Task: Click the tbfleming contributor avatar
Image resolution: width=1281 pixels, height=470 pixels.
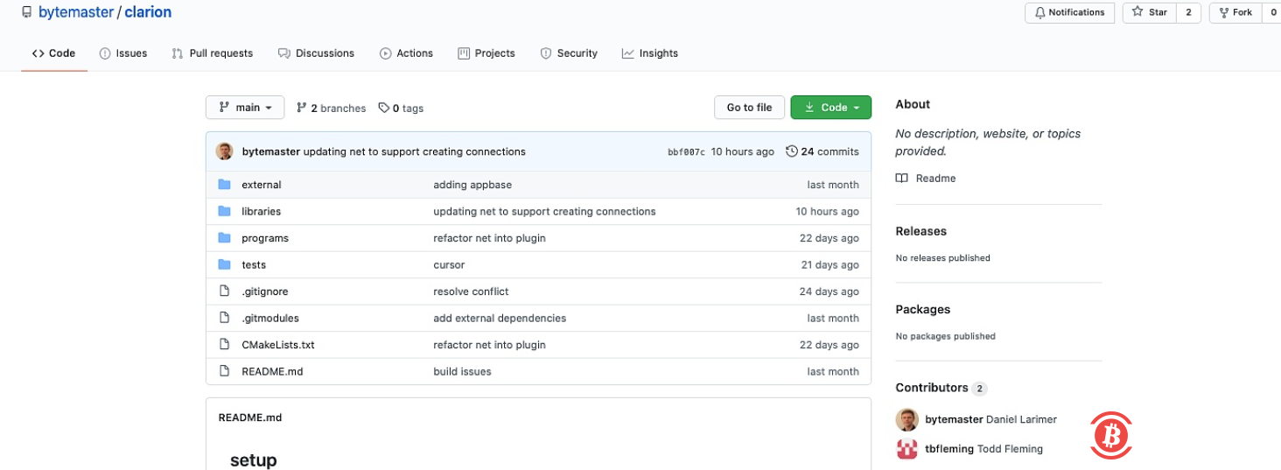Action: 906,449
